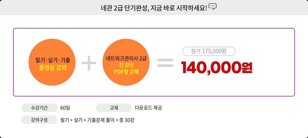The image size is (308, 138).
Task: Select the 동영상 강의 orange circle
Action: coord(52,62)
